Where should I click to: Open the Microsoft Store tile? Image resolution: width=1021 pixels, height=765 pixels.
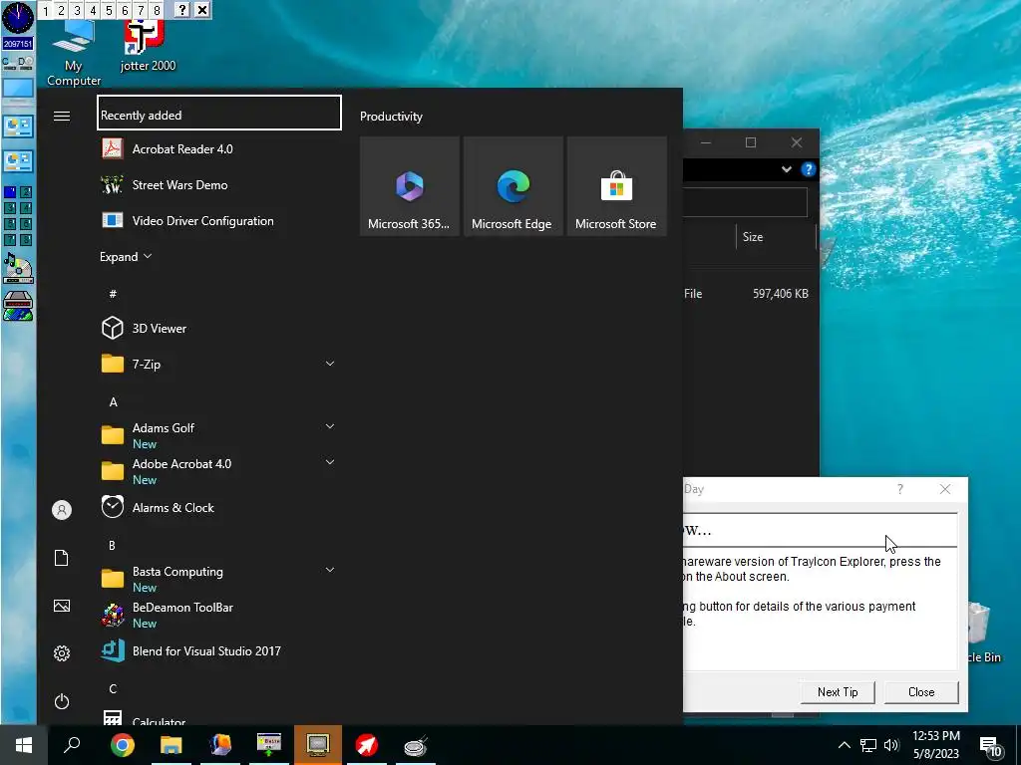click(616, 186)
